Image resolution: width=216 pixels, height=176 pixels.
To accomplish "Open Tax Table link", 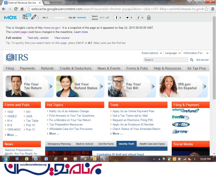I will click(32, 121).
